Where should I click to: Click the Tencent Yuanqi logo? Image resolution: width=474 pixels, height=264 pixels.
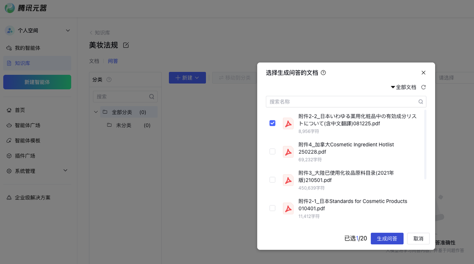point(26,8)
